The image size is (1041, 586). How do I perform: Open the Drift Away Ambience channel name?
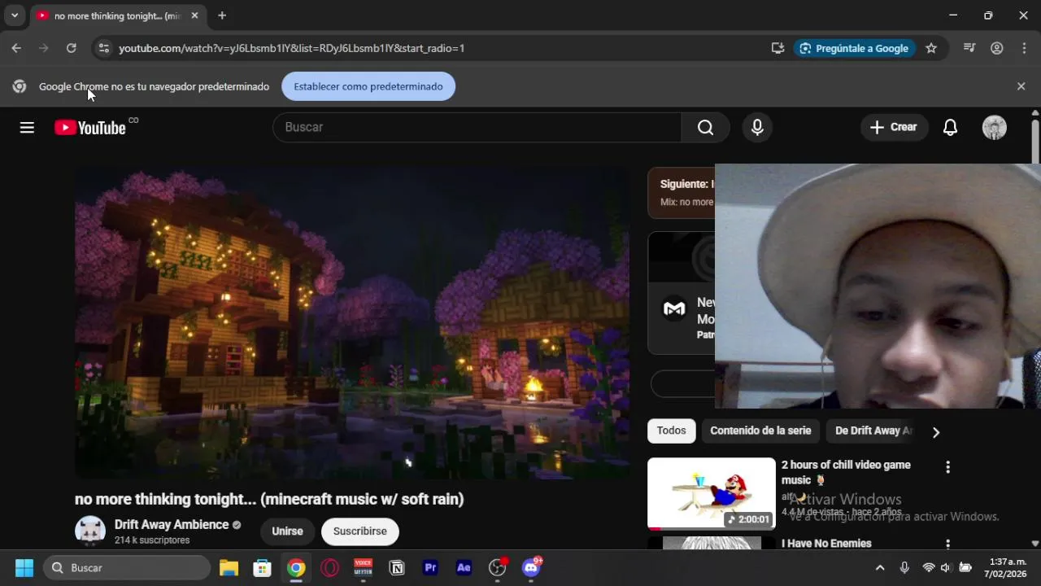(172, 525)
